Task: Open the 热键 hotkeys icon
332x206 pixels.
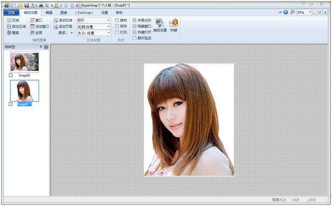Action: coord(174,25)
